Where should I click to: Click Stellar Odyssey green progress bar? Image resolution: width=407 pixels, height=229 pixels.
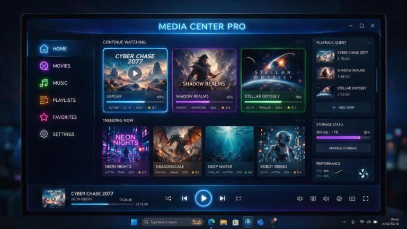(273, 102)
